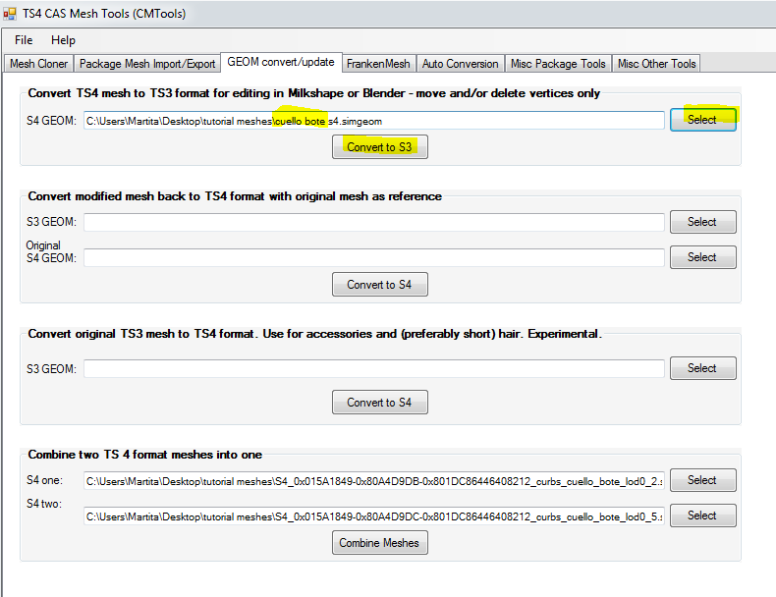This screenshot has height=597, width=776.
Task: Click highlighted Select button for S4 GEOM
Action: coord(702,120)
